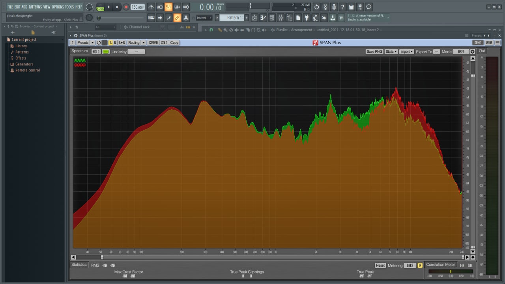Toggle the overdub recording icon

(x=177, y=7)
